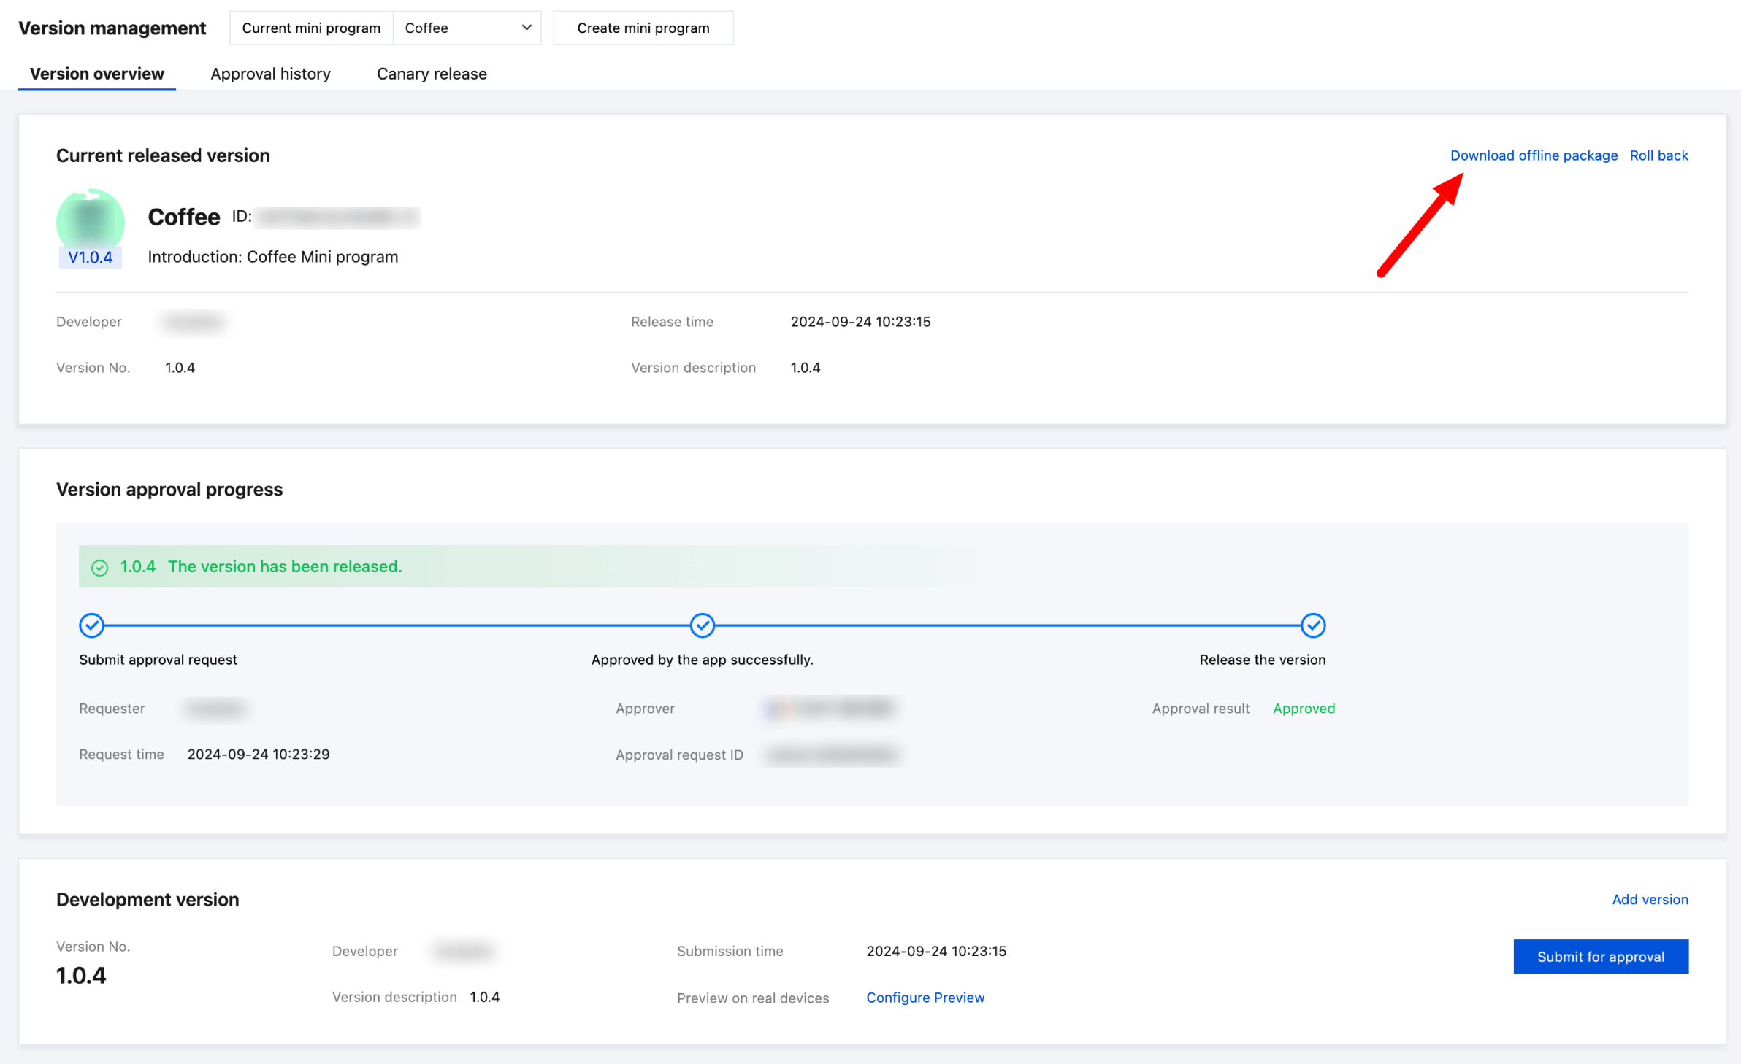The height and width of the screenshot is (1064, 1741).
Task: Click the V1.0.4 version badge
Action: point(90,257)
